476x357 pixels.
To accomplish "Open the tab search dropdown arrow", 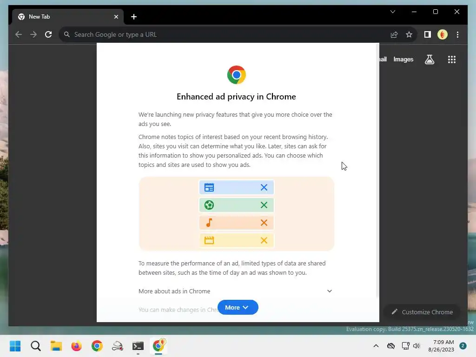I will (x=393, y=12).
